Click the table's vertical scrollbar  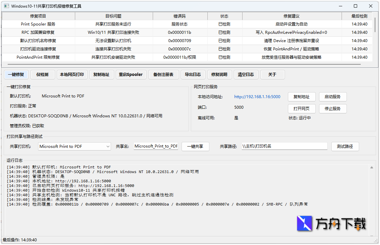point(375,24)
